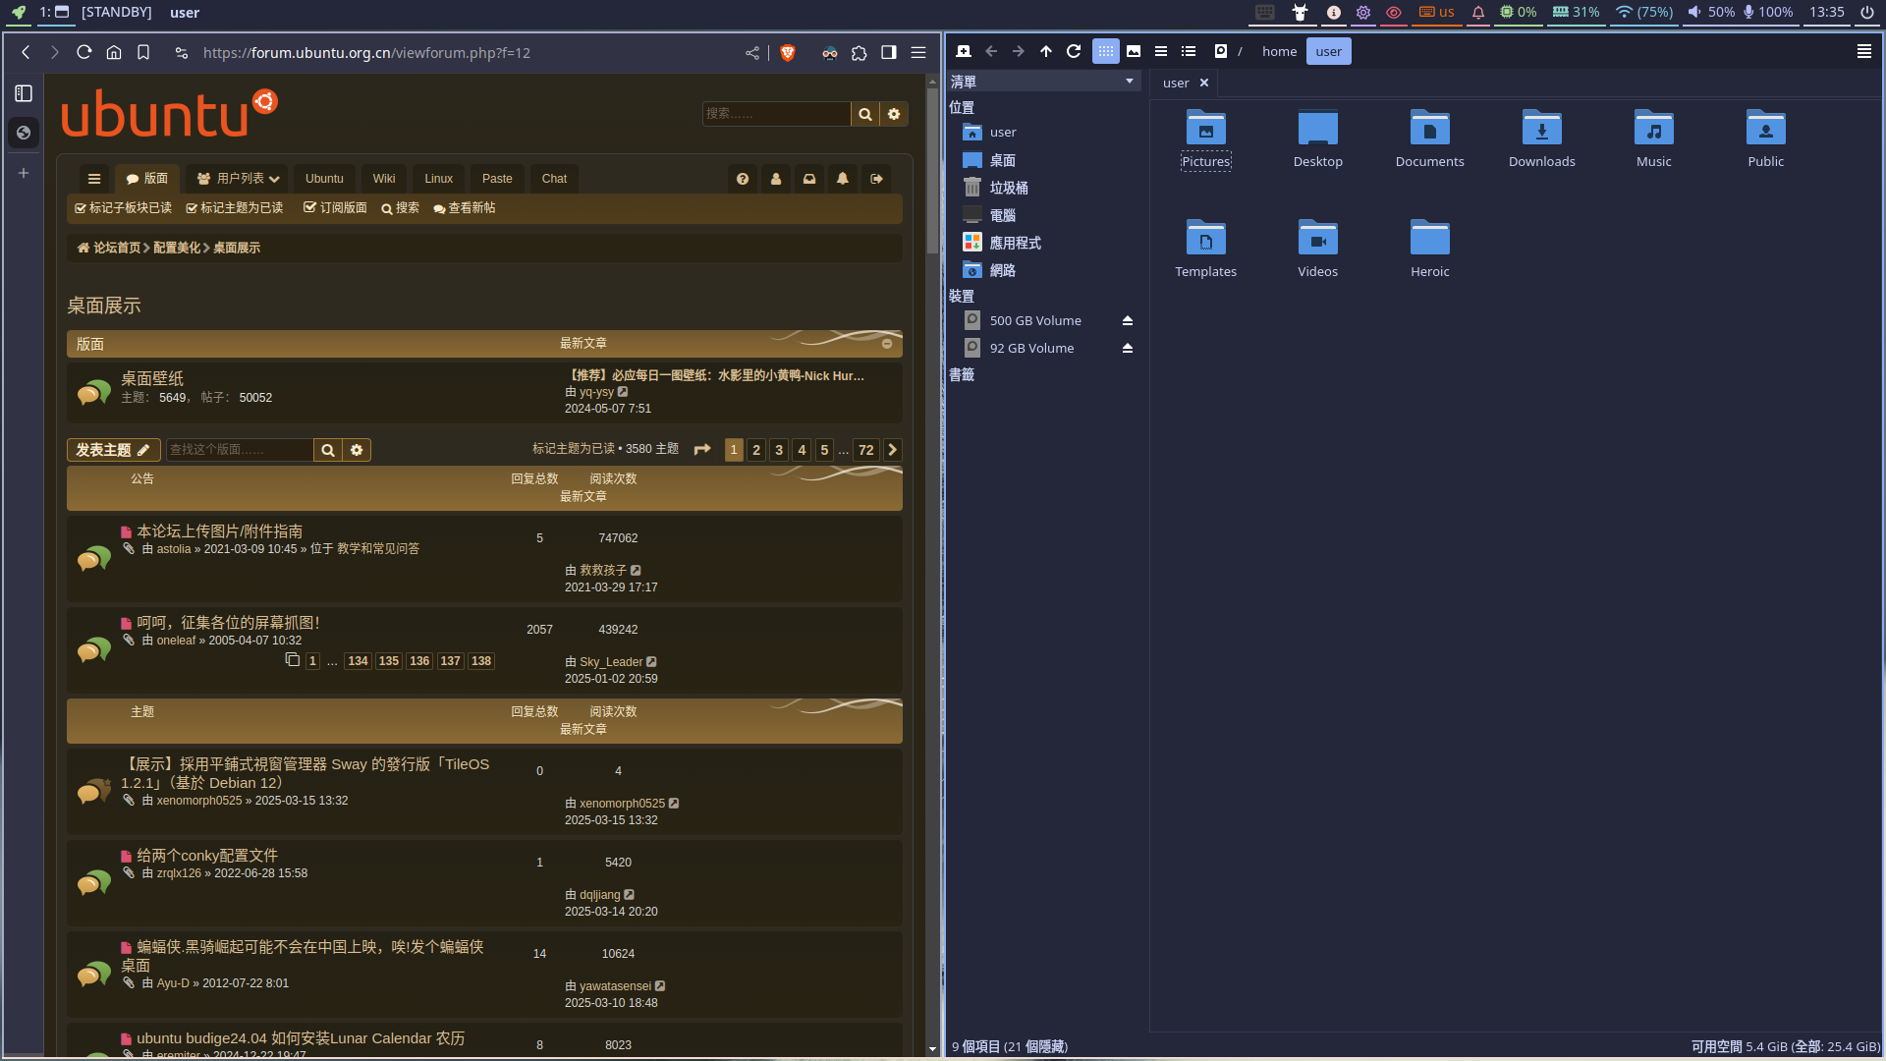Open 查看新帖 view new posts link

[x=465, y=208]
